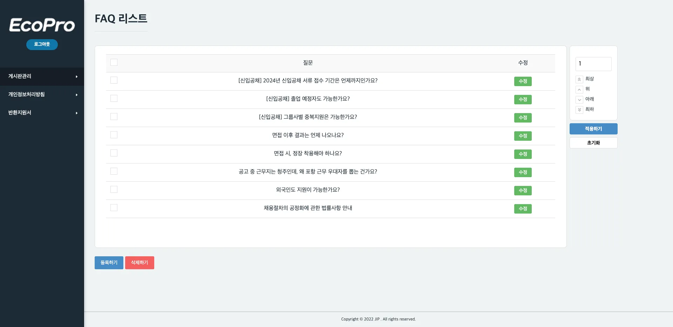673x327 pixels.
Task: Click the question text '면접 시, 정장 착용해야 하나요?'
Action: click(x=308, y=153)
